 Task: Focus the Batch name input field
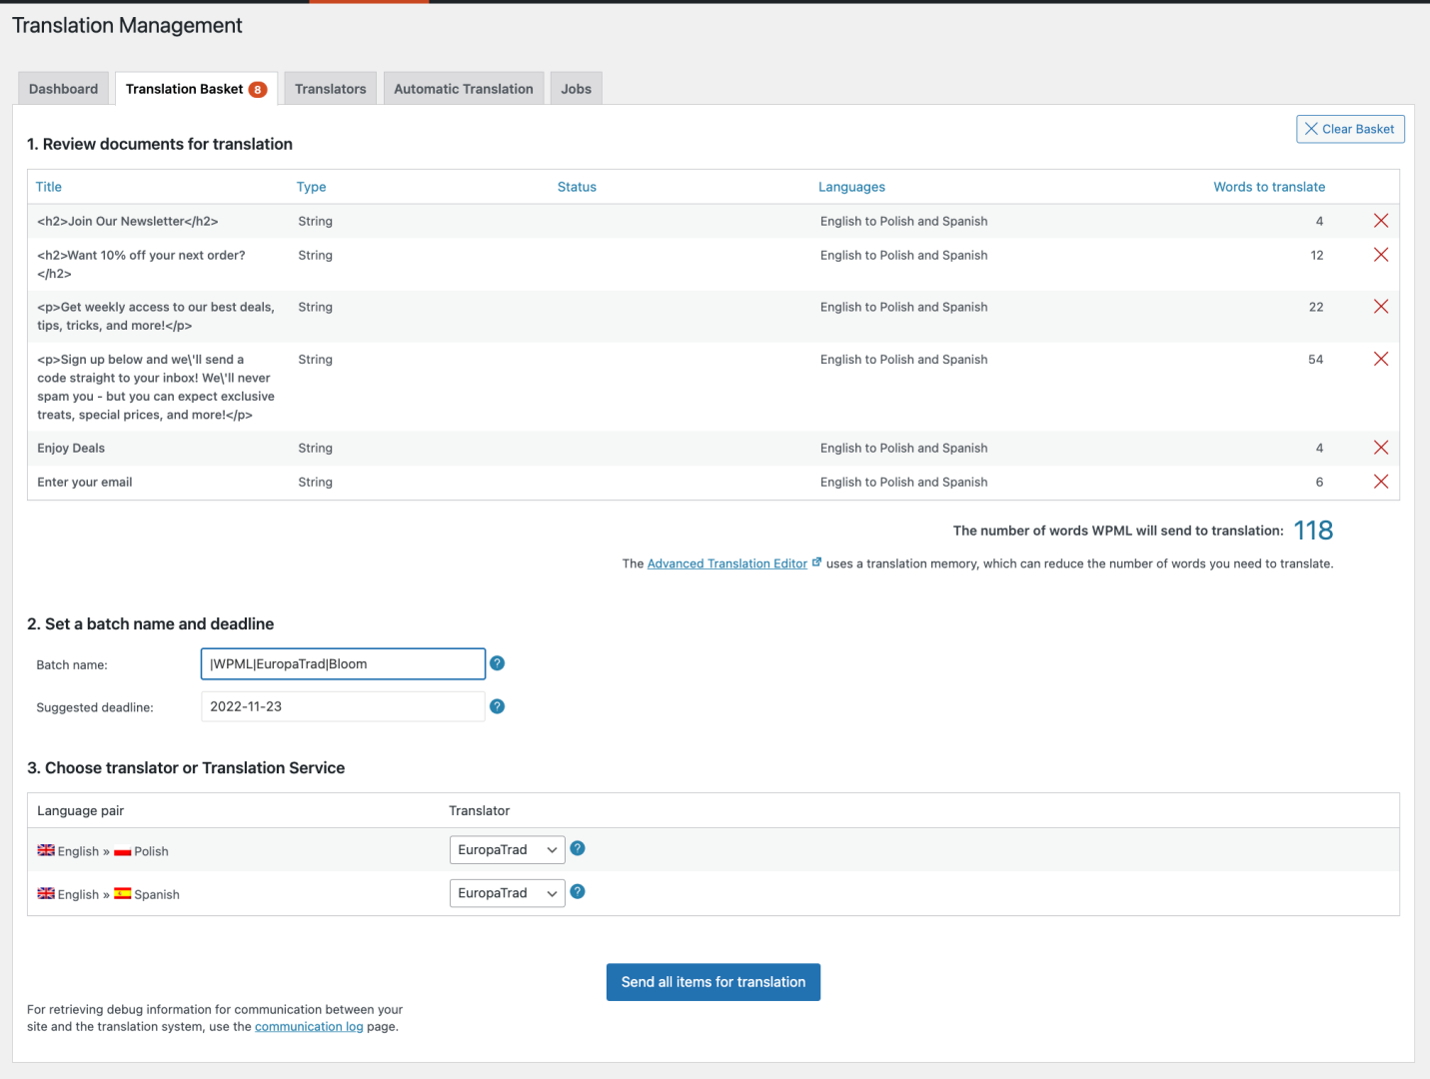(343, 664)
